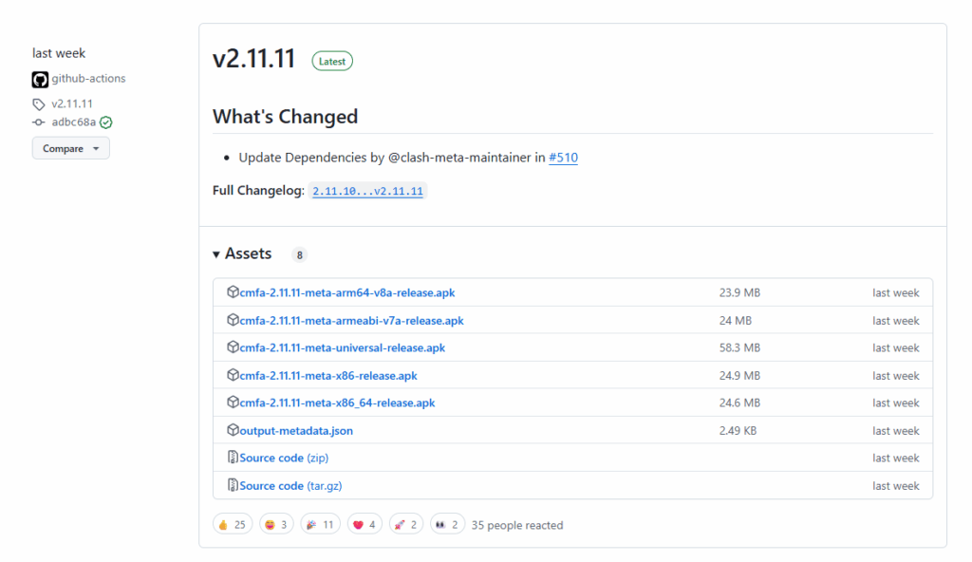Click the commit icon beside adbc68a
The width and height of the screenshot is (972, 562).
(x=39, y=122)
